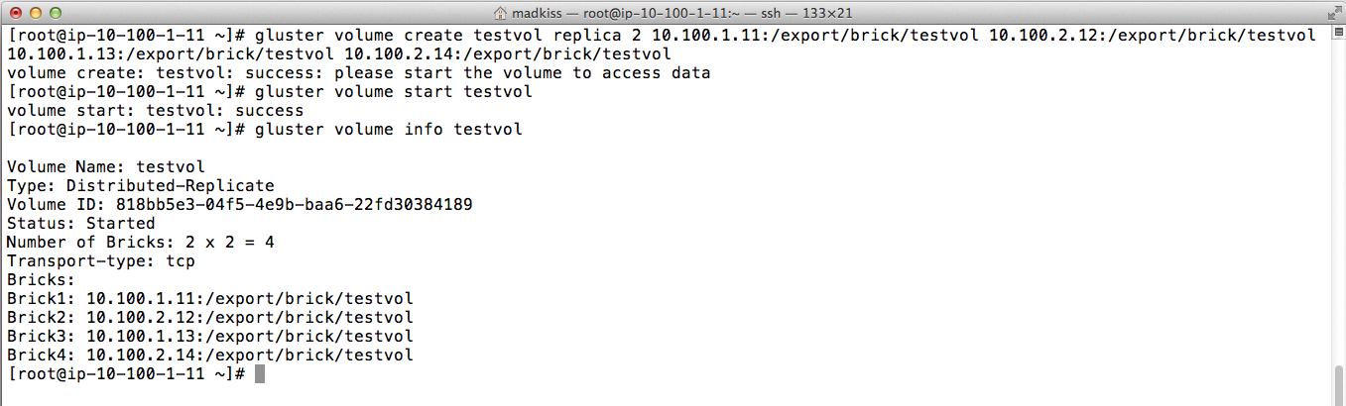The height and width of the screenshot is (406, 1346).
Task: Click the 'volume start: testvol: success' output line
Action: click(x=155, y=111)
